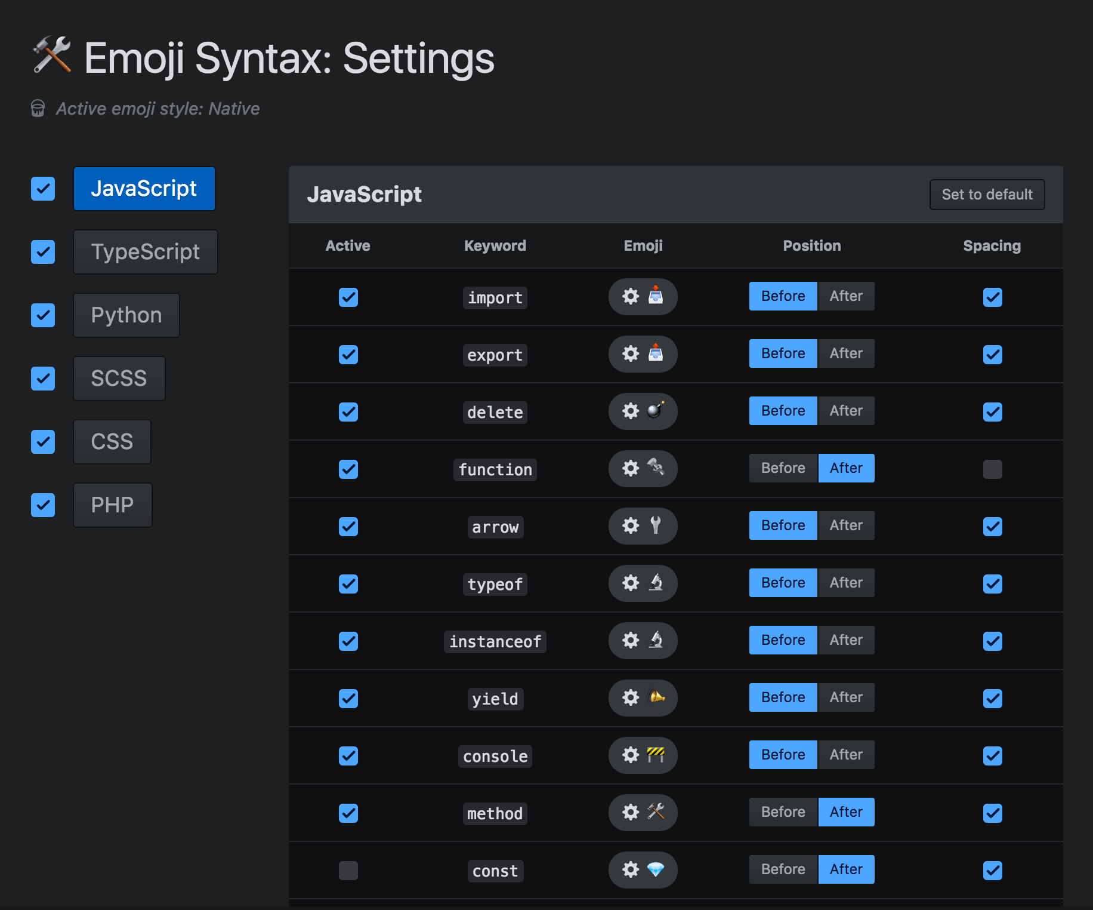Image resolution: width=1093 pixels, height=910 pixels.
Task: Uncheck the PHP language checkbox
Action: (43, 505)
